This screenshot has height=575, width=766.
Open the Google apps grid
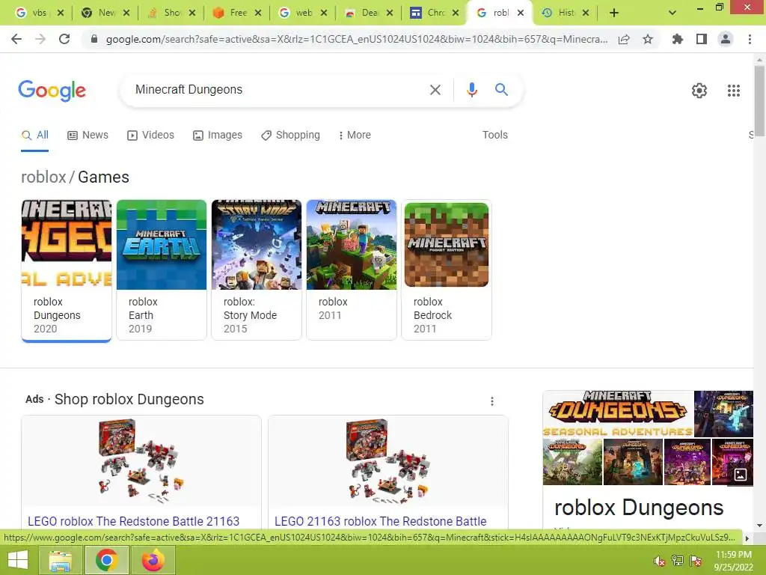coord(733,91)
